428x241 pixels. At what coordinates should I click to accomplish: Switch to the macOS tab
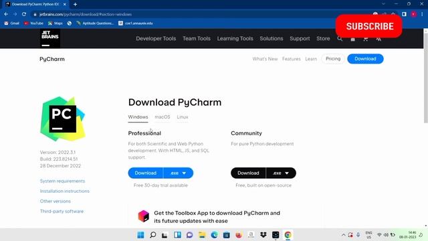(x=163, y=117)
